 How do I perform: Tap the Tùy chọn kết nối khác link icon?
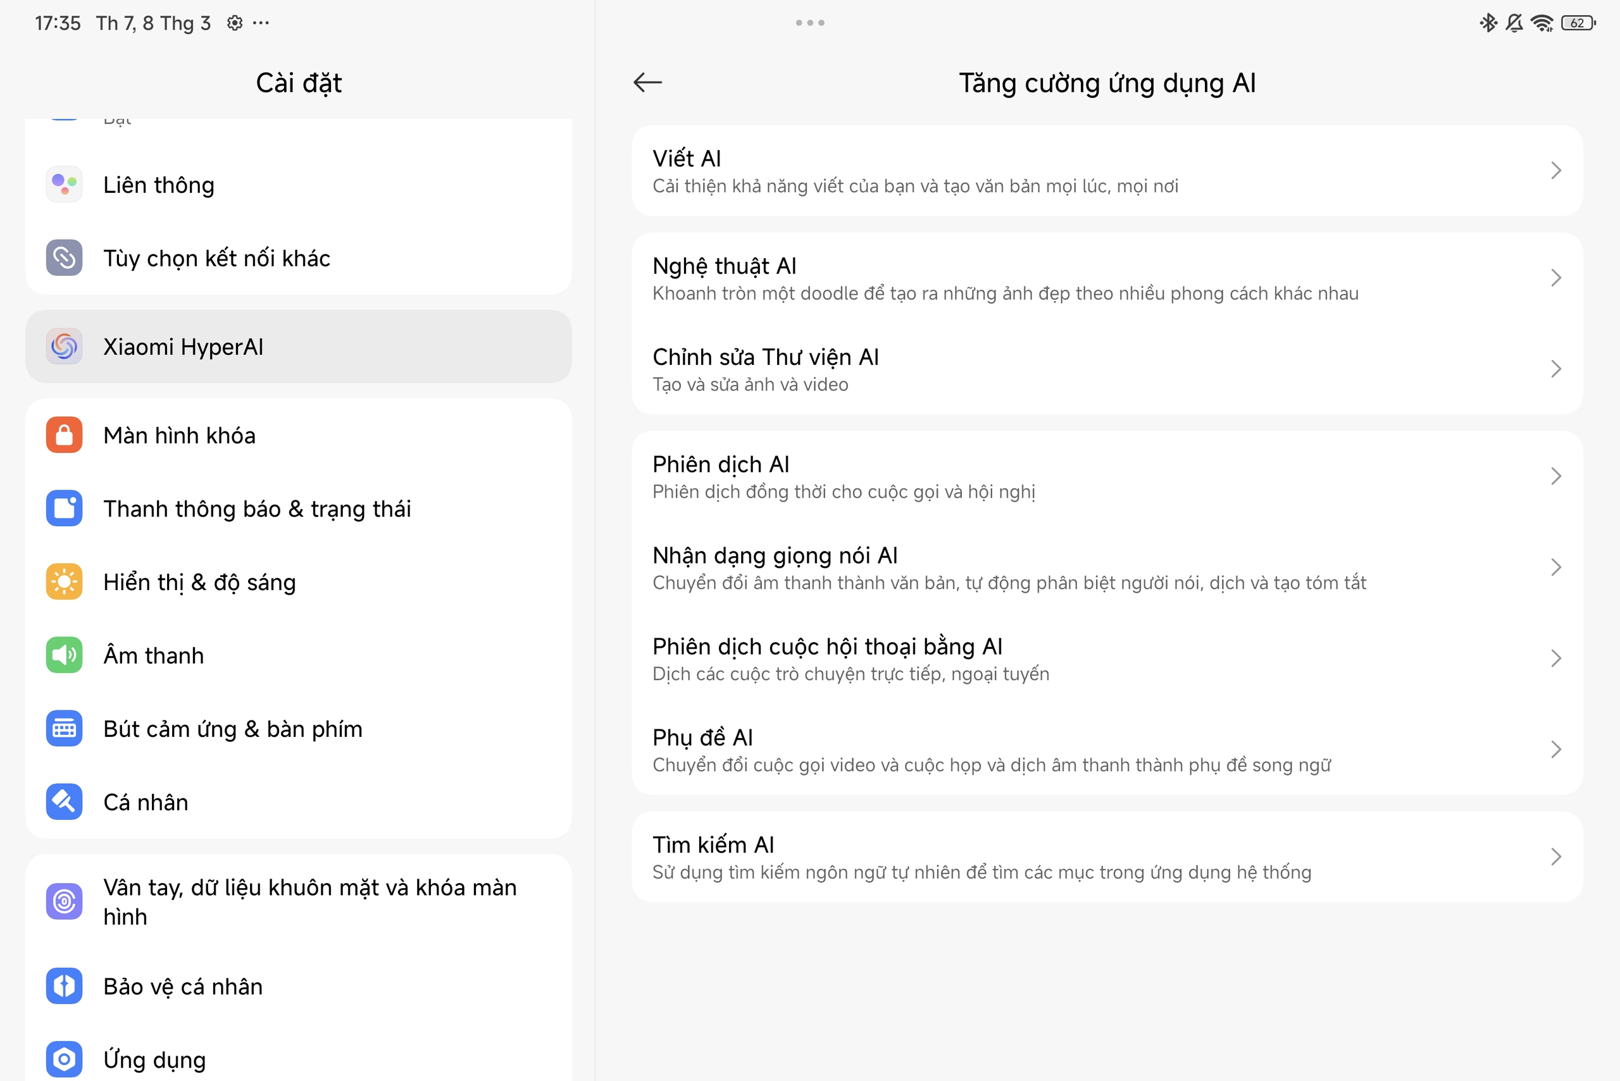click(64, 258)
